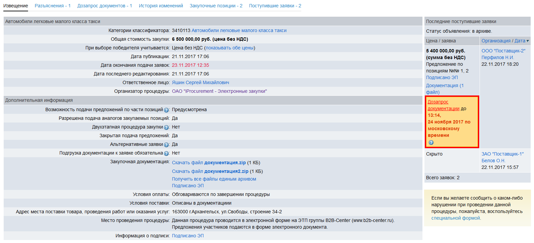
Task: Download file документация.zip
Action: pos(209,163)
